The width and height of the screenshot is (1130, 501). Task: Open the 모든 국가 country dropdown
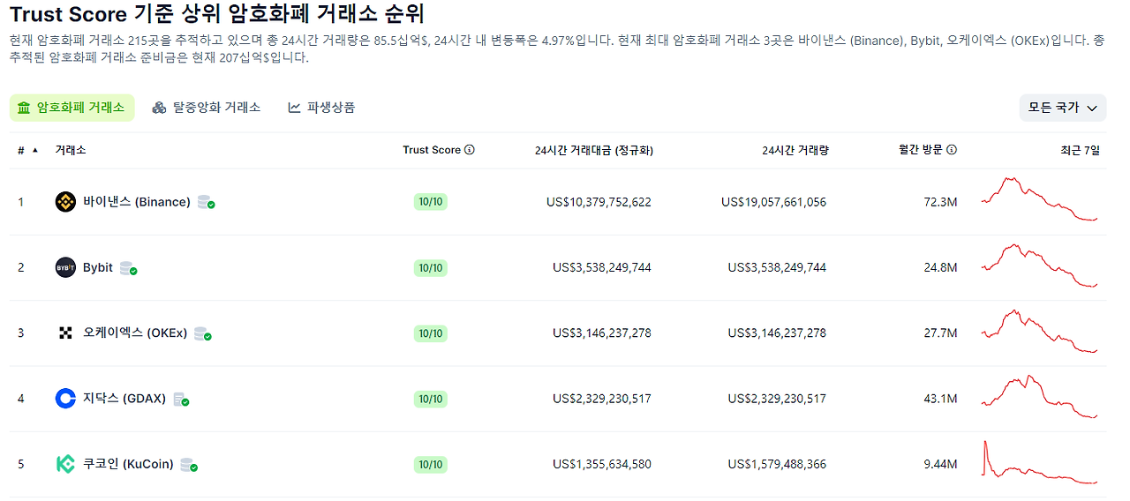coord(1063,108)
